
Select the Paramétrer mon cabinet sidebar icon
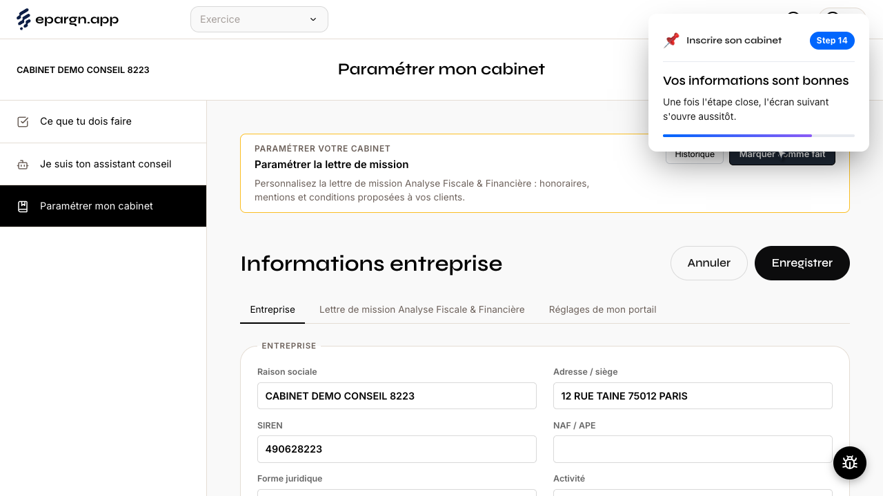pos(23,206)
